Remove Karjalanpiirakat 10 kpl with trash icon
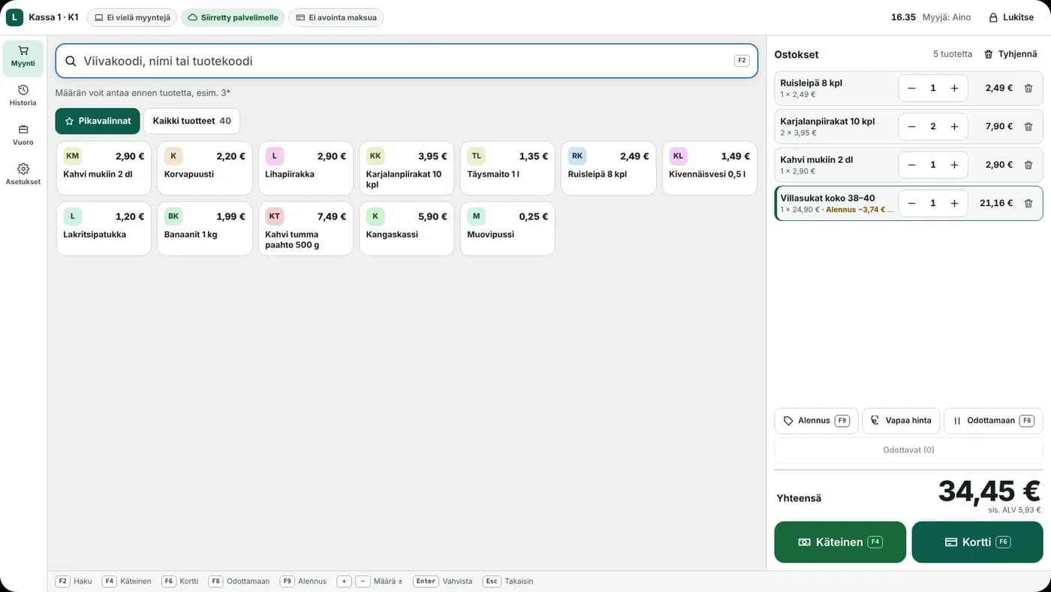 [x=1028, y=126]
